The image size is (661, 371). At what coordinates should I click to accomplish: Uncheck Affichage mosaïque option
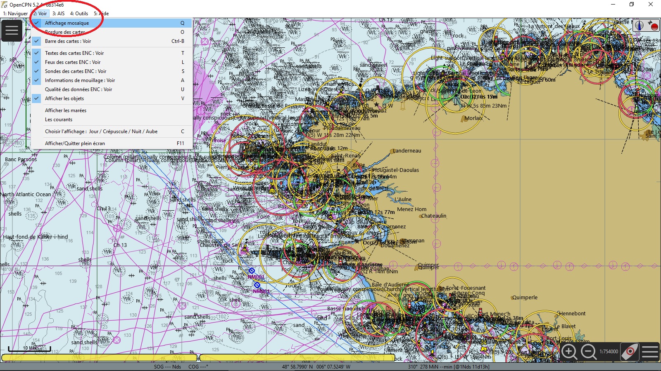(67, 23)
